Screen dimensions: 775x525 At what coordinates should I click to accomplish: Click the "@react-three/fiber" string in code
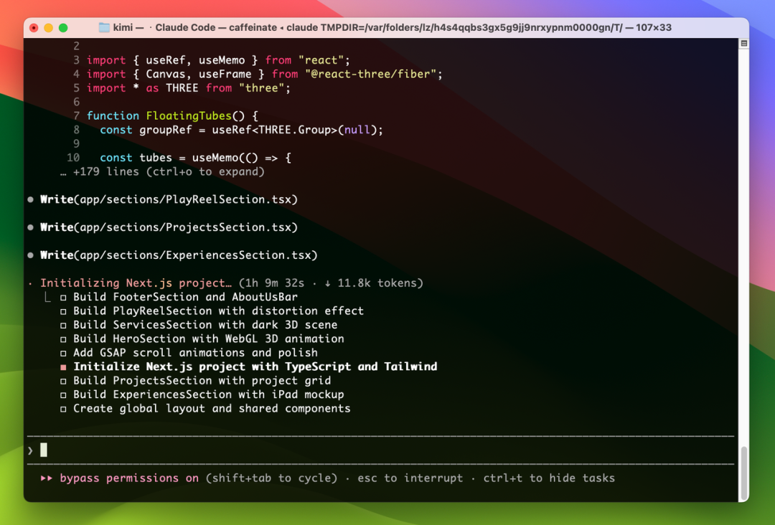pyautogui.click(x=370, y=74)
